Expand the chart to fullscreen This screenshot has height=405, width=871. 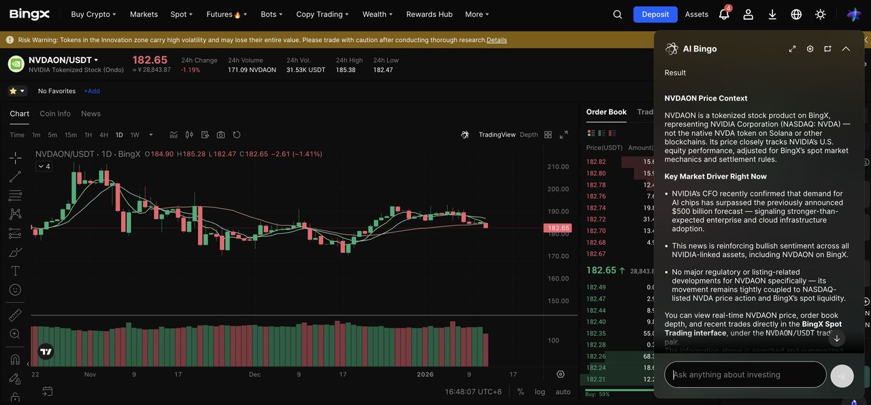[x=563, y=135]
